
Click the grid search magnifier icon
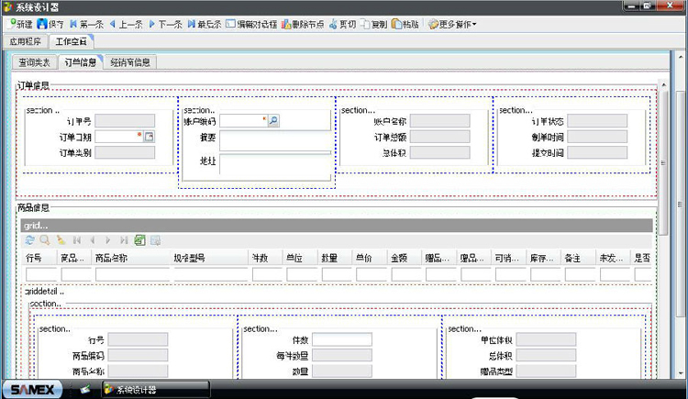click(x=45, y=240)
